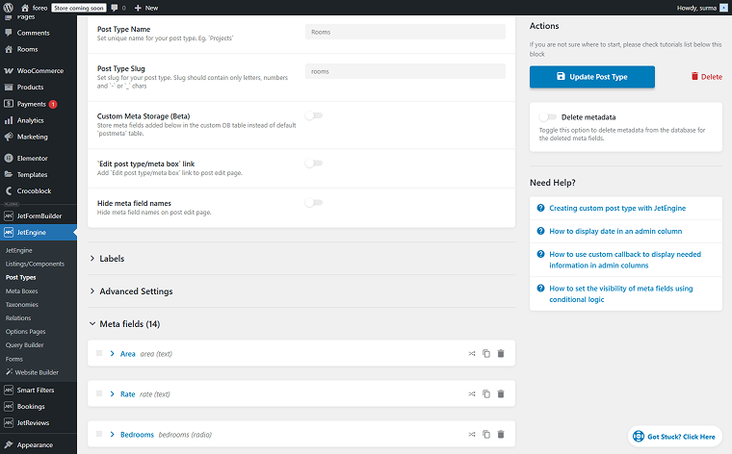The height and width of the screenshot is (454, 732).
Task: Click the red Delete post type link
Action: [707, 77]
